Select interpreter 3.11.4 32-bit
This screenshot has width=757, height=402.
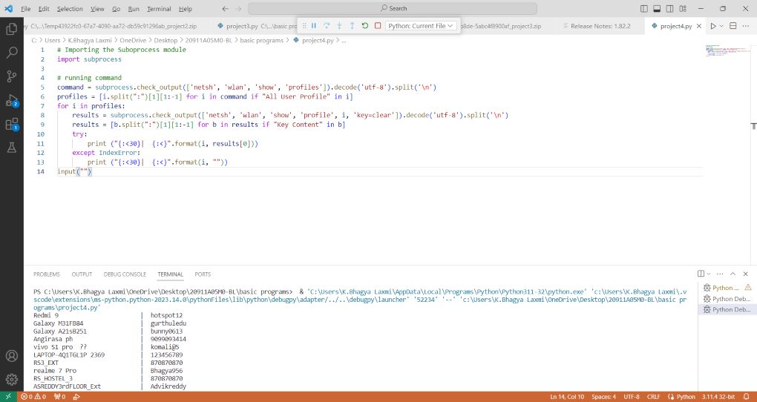tap(719, 397)
